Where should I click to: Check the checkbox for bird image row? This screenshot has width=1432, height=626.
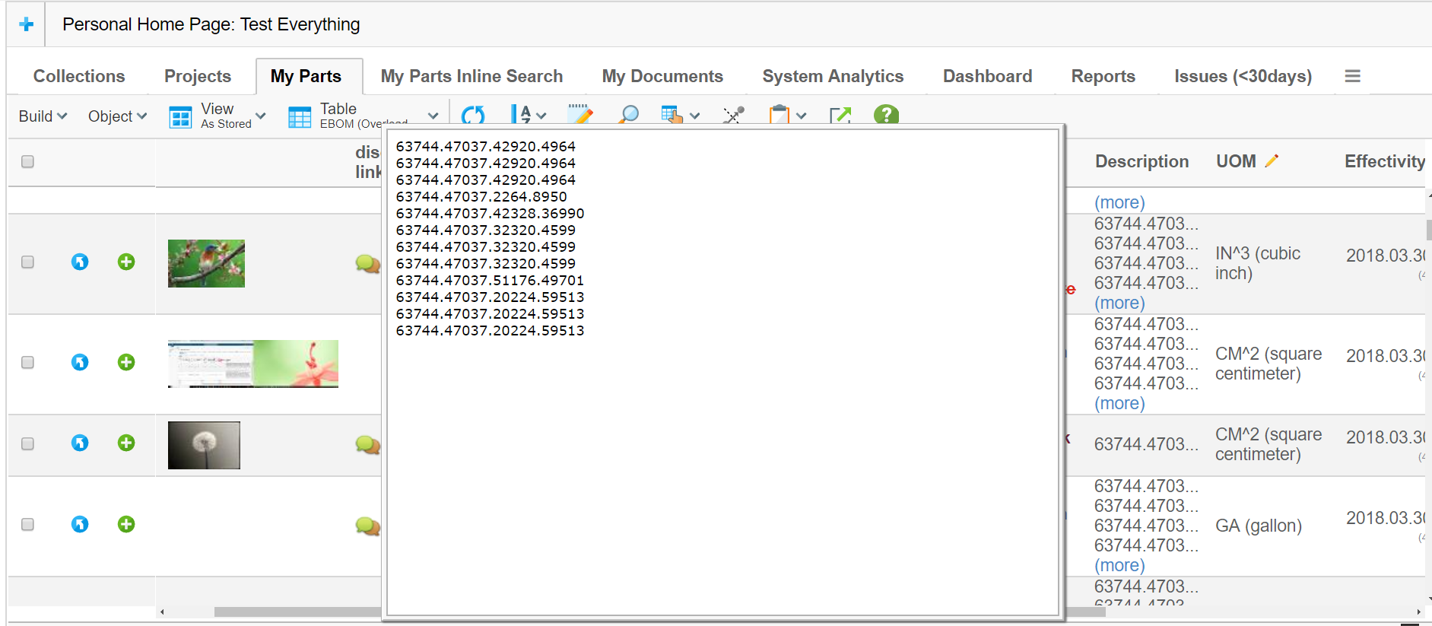[28, 262]
